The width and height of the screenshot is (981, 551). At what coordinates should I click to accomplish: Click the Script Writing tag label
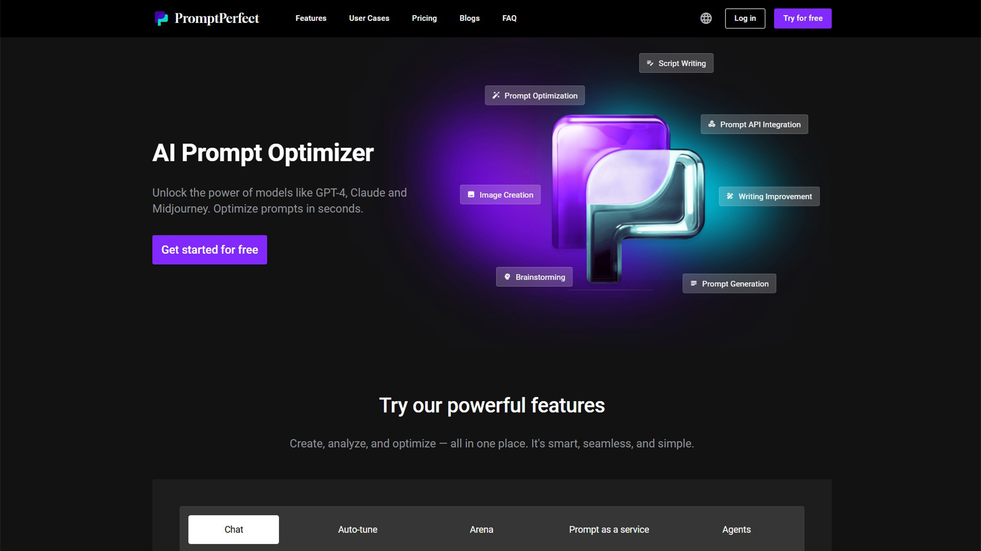(x=682, y=63)
